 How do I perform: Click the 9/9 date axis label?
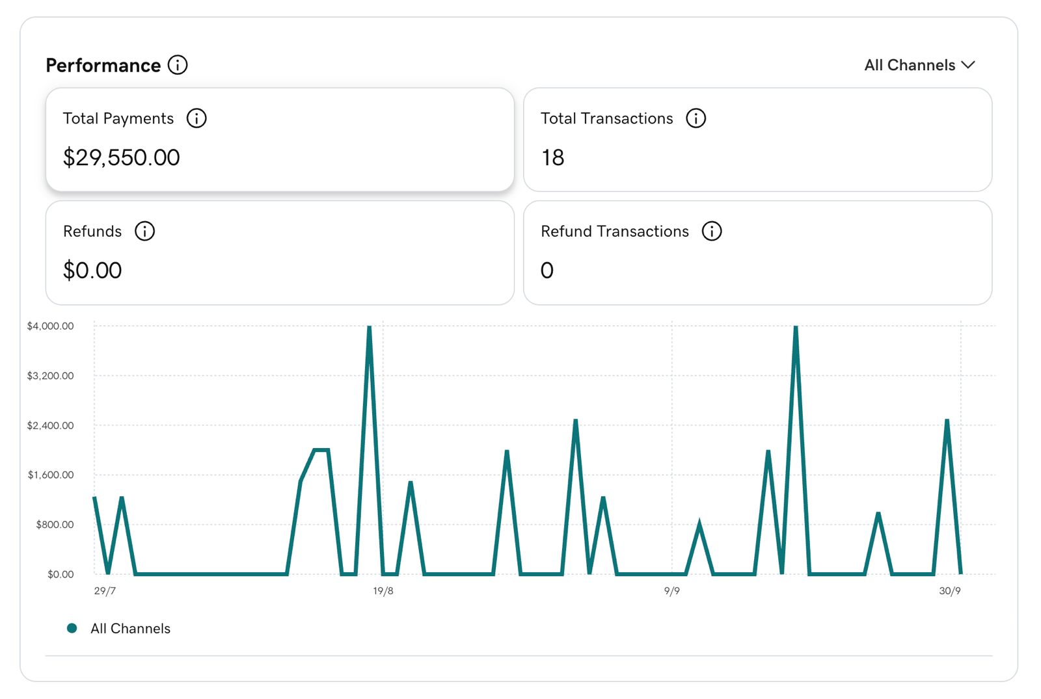[671, 591]
